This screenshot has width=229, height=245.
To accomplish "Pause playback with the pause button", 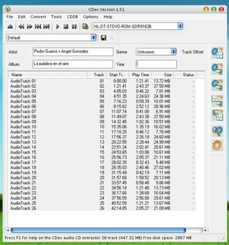I will click(74, 27).
